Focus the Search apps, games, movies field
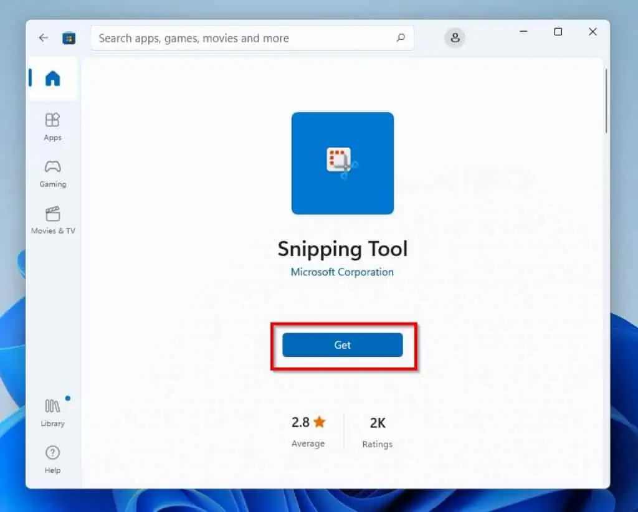Image resolution: width=638 pixels, height=512 pixels. coord(243,38)
